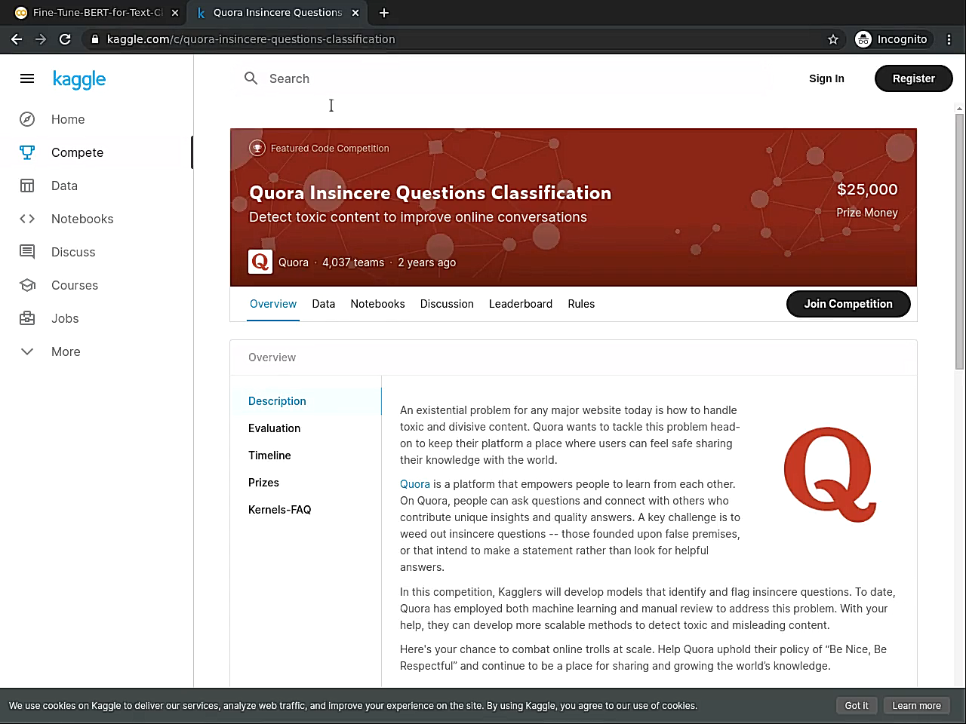This screenshot has height=724, width=966.
Task: Click the Featured Competition medal icon
Action: 257,148
